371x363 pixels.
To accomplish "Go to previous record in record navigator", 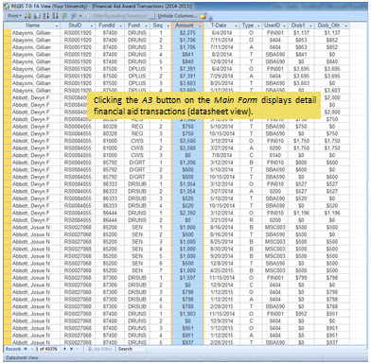I will click(32, 349).
